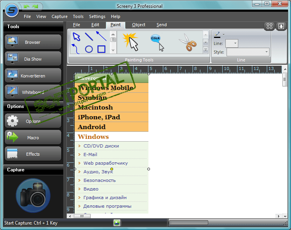
Task: Switch to the Object ribbon tab
Action: pos(139,25)
